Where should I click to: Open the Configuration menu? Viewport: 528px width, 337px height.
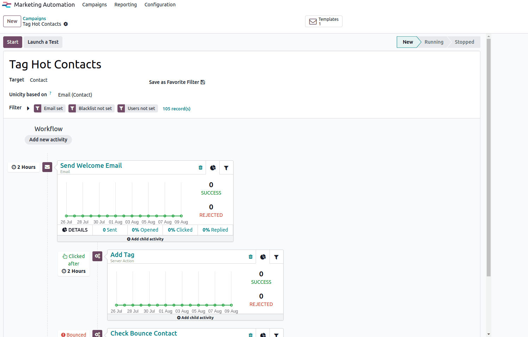(x=160, y=5)
